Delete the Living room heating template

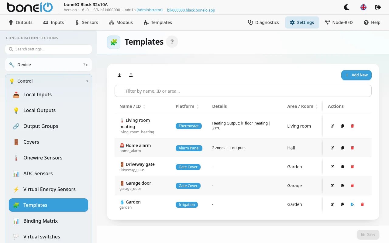(352, 126)
